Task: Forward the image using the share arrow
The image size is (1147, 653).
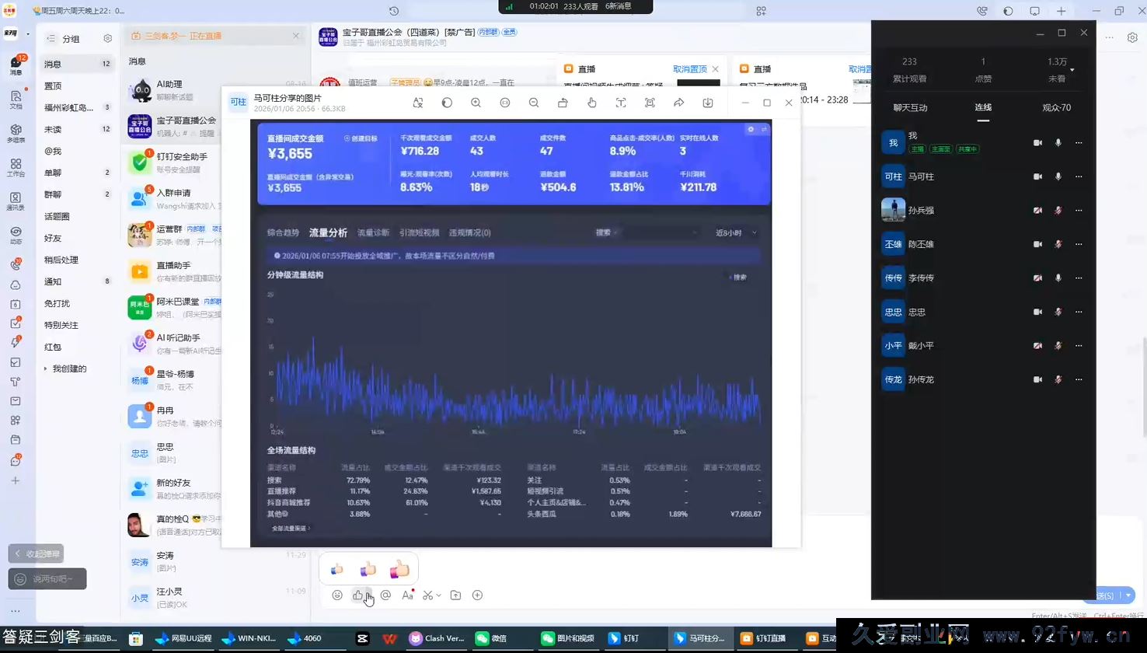Action: click(x=678, y=103)
